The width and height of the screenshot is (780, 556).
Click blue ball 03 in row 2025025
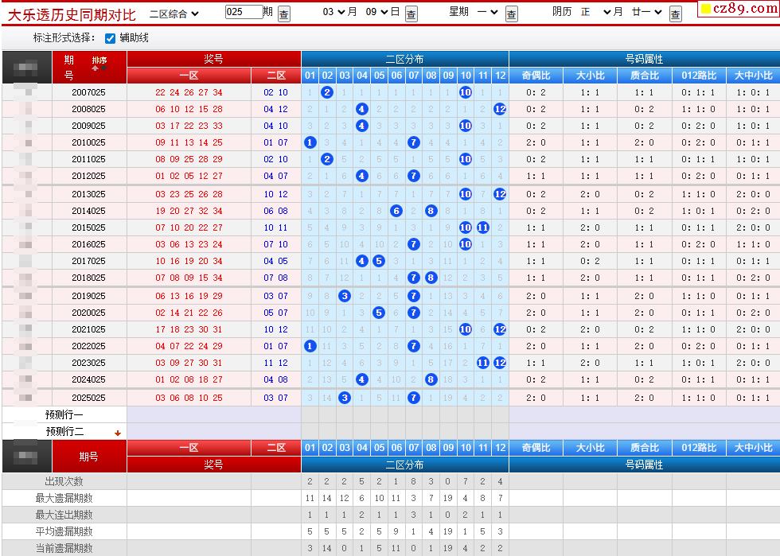[345, 398]
